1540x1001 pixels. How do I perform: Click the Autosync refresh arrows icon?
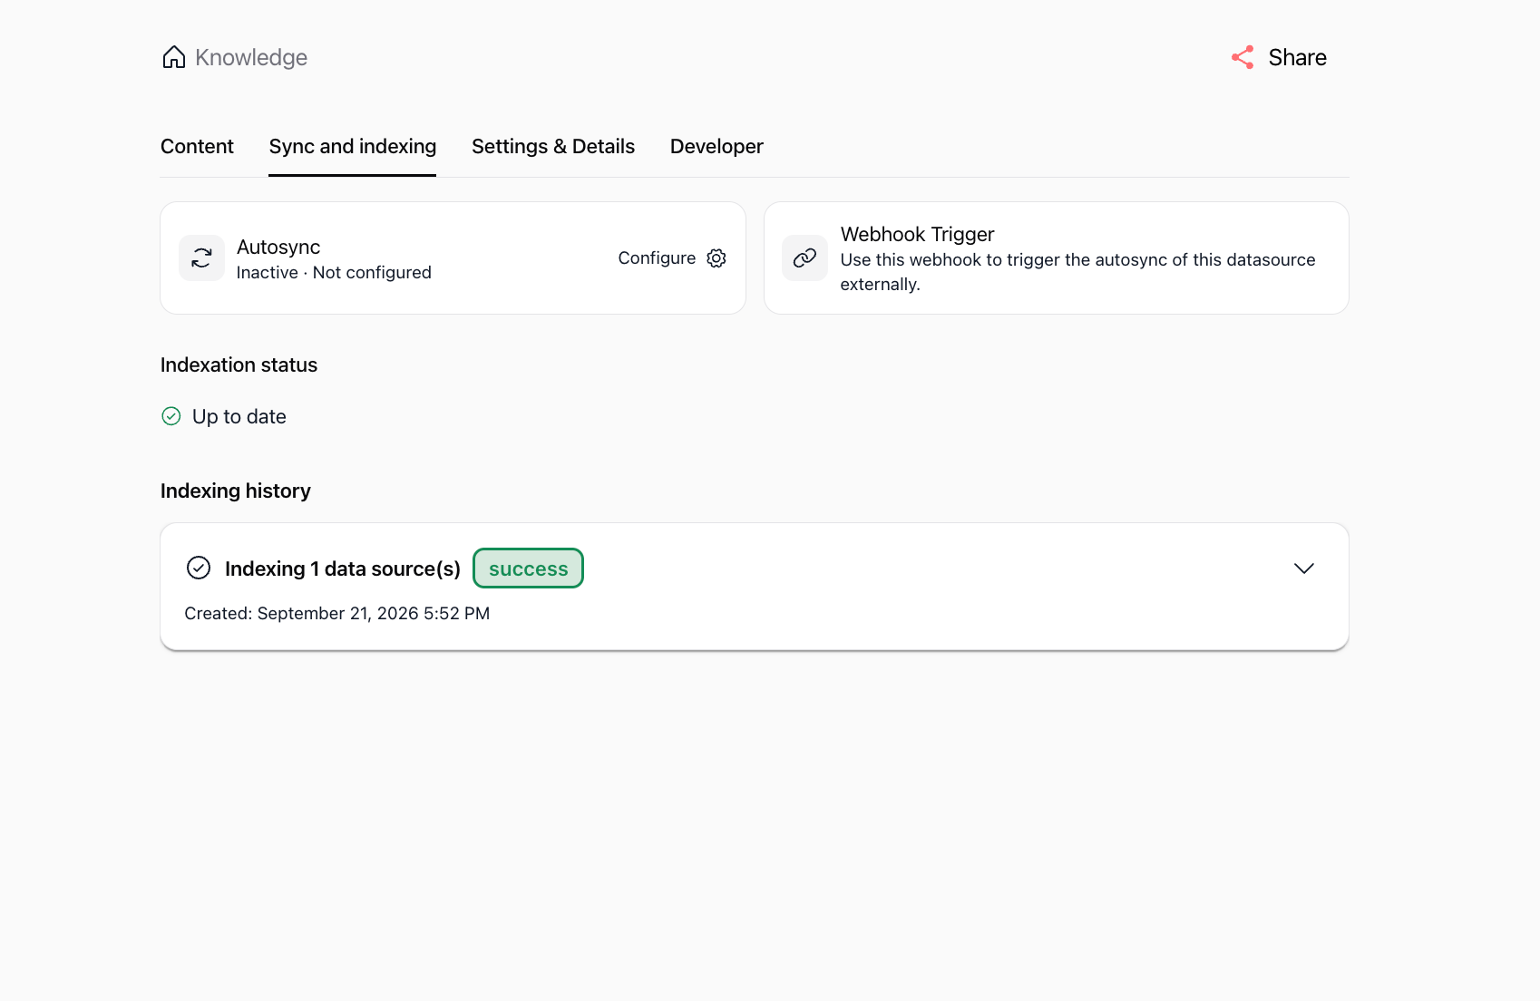pyautogui.click(x=201, y=258)
